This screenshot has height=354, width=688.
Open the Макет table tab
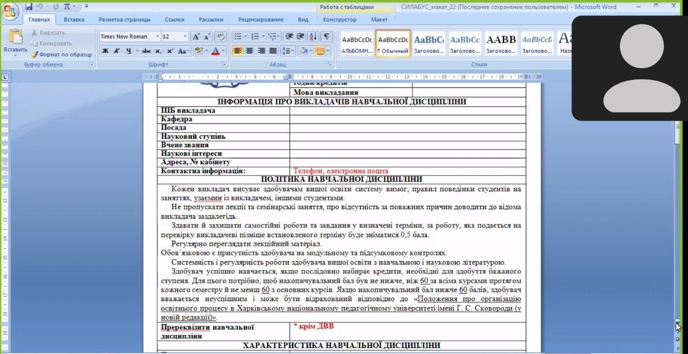379,20
